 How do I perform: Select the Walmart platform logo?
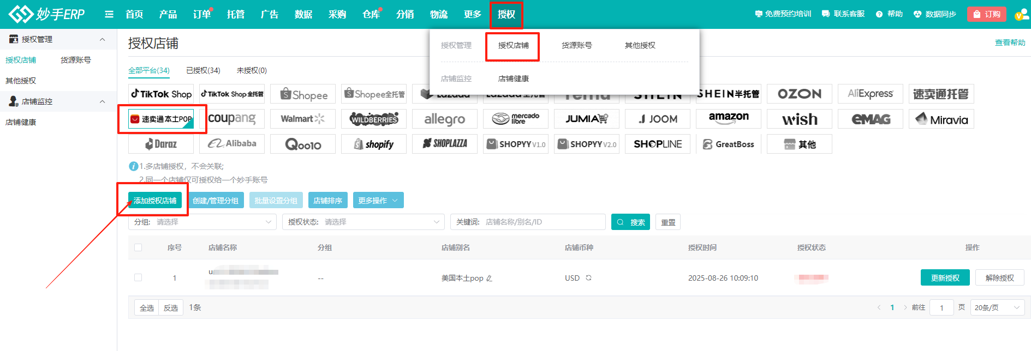coord(303,119)
